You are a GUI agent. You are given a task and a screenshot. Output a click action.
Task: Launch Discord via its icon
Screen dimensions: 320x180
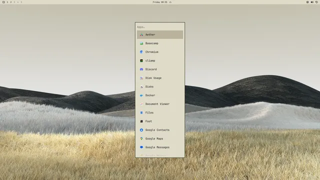[x=141, y=69]
